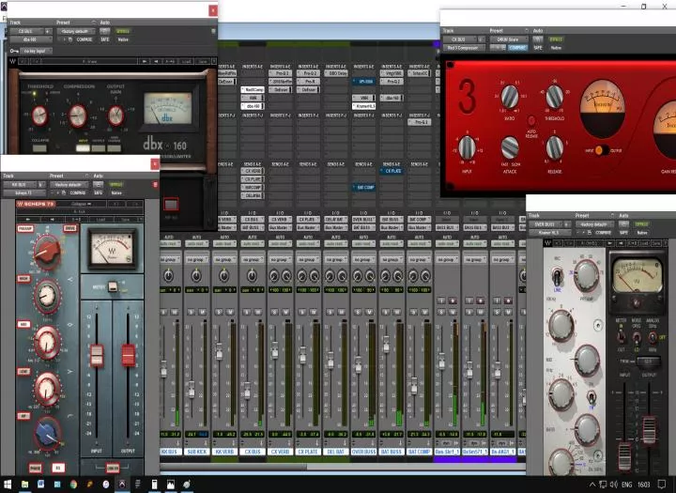Click the Scheps 73 Low band knob
The image size is (676, 493).
(47, 389)
